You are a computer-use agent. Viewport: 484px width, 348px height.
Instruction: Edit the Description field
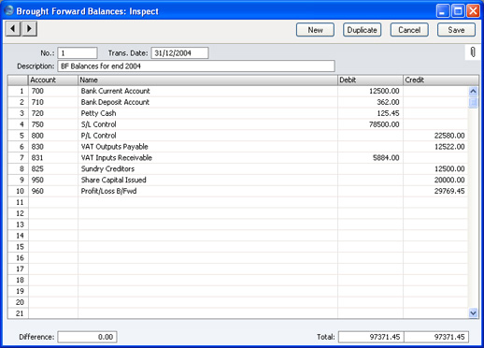point(196,66)
